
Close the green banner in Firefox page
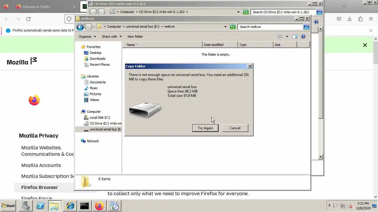pyautogui.click(x=365, y=45)
